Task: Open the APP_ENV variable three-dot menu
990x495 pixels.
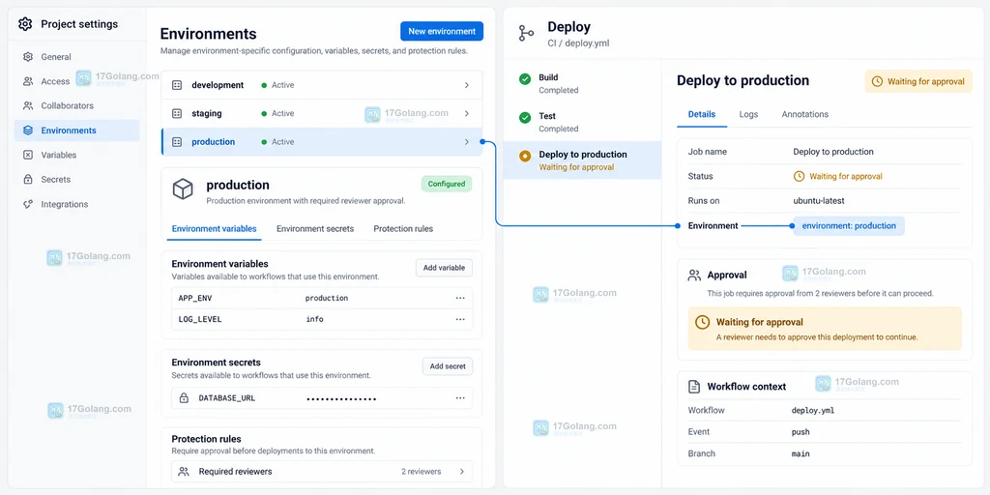Action: tap(460, 298)
